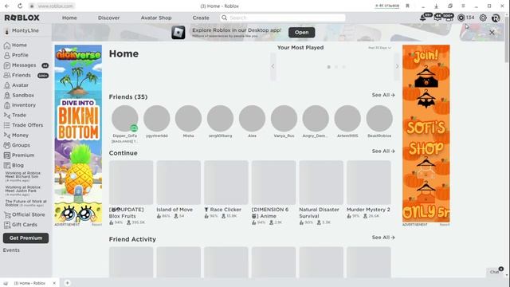This screenshot has height=287, width=510.
Task: Open Discover in the top navigation
Action: [108, 18]
